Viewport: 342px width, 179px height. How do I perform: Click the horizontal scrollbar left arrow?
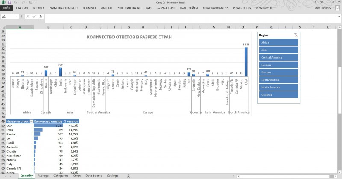click(238, 176)
